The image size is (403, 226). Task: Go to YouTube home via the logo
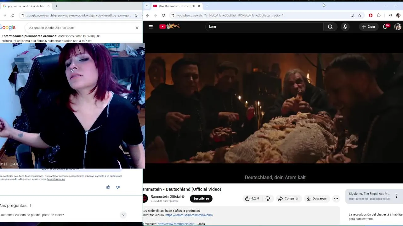(169, 27)
